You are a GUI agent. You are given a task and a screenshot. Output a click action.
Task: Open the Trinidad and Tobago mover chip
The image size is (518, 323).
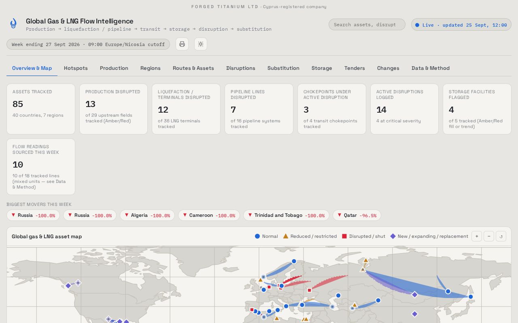click(286, 215)
